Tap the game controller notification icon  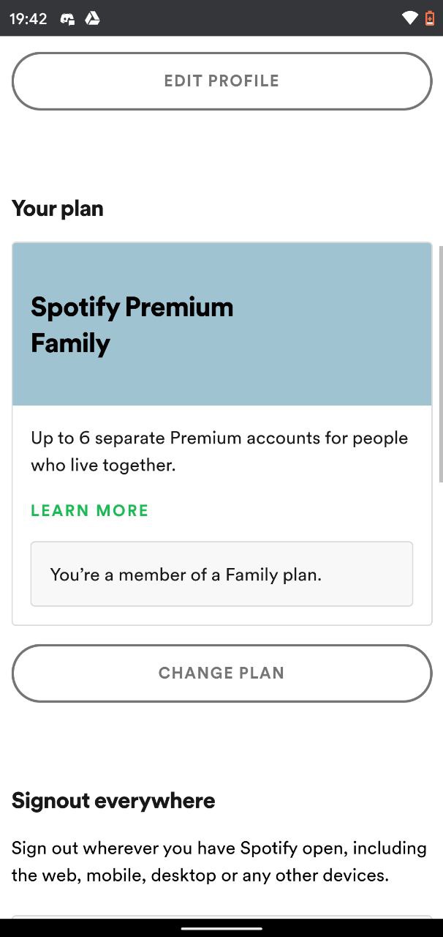(67, 19)
